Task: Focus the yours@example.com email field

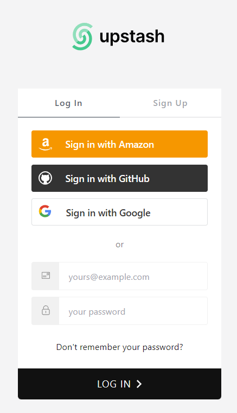Action: tap(133, 276)
